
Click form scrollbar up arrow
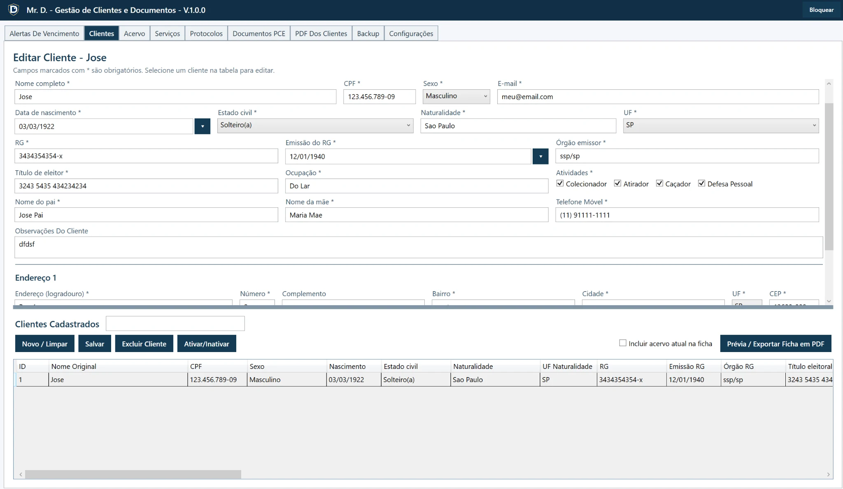pos(829,83)
